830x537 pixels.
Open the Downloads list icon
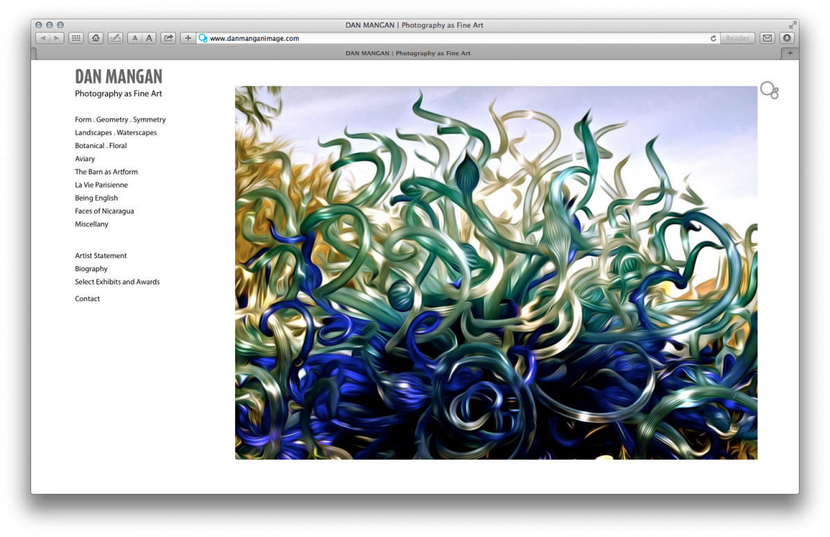(x=786, y=37)
